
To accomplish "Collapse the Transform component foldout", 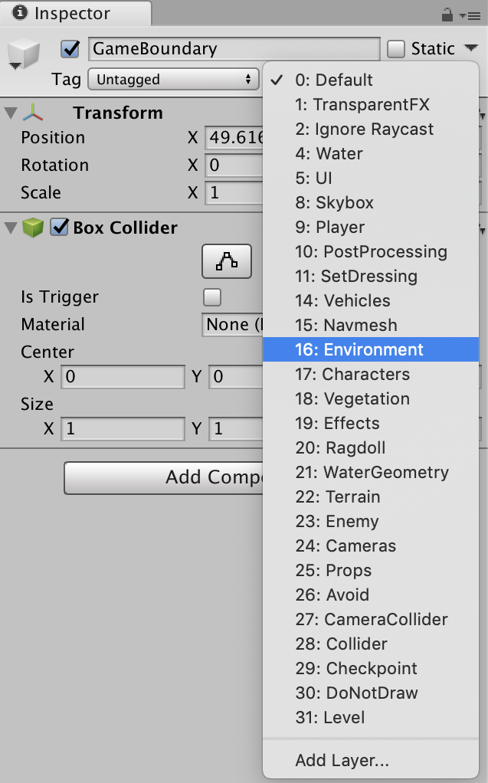I will (x=11, y=113).
